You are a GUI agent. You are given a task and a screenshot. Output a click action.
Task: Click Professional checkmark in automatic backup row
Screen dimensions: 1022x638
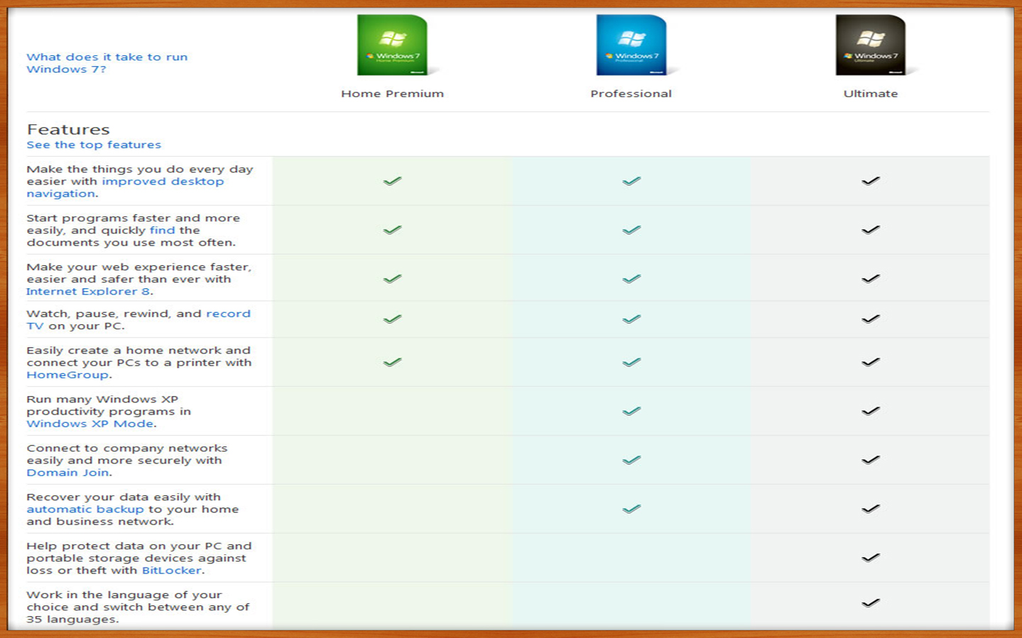point(631,509)
